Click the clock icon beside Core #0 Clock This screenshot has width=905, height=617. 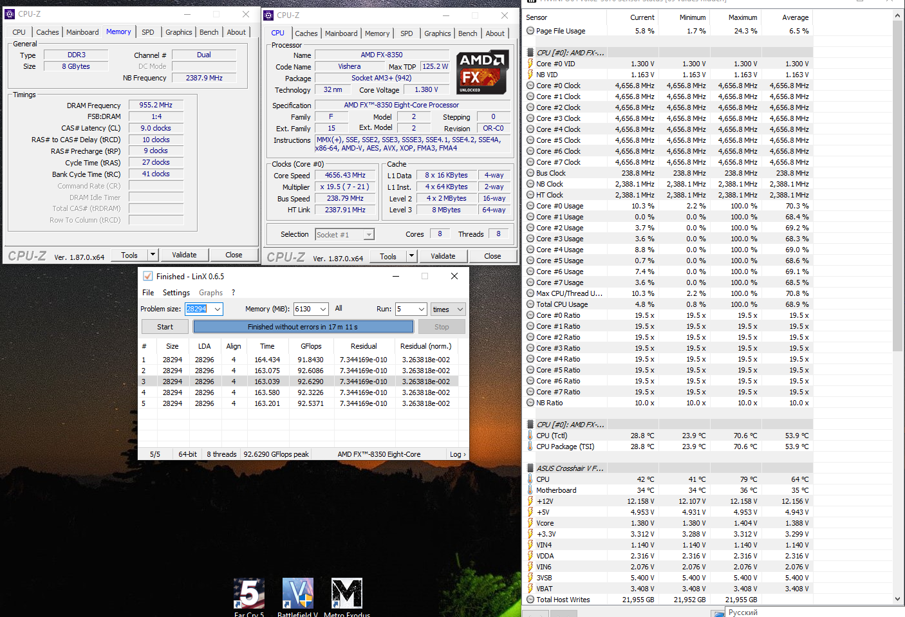tap(530, 86)
